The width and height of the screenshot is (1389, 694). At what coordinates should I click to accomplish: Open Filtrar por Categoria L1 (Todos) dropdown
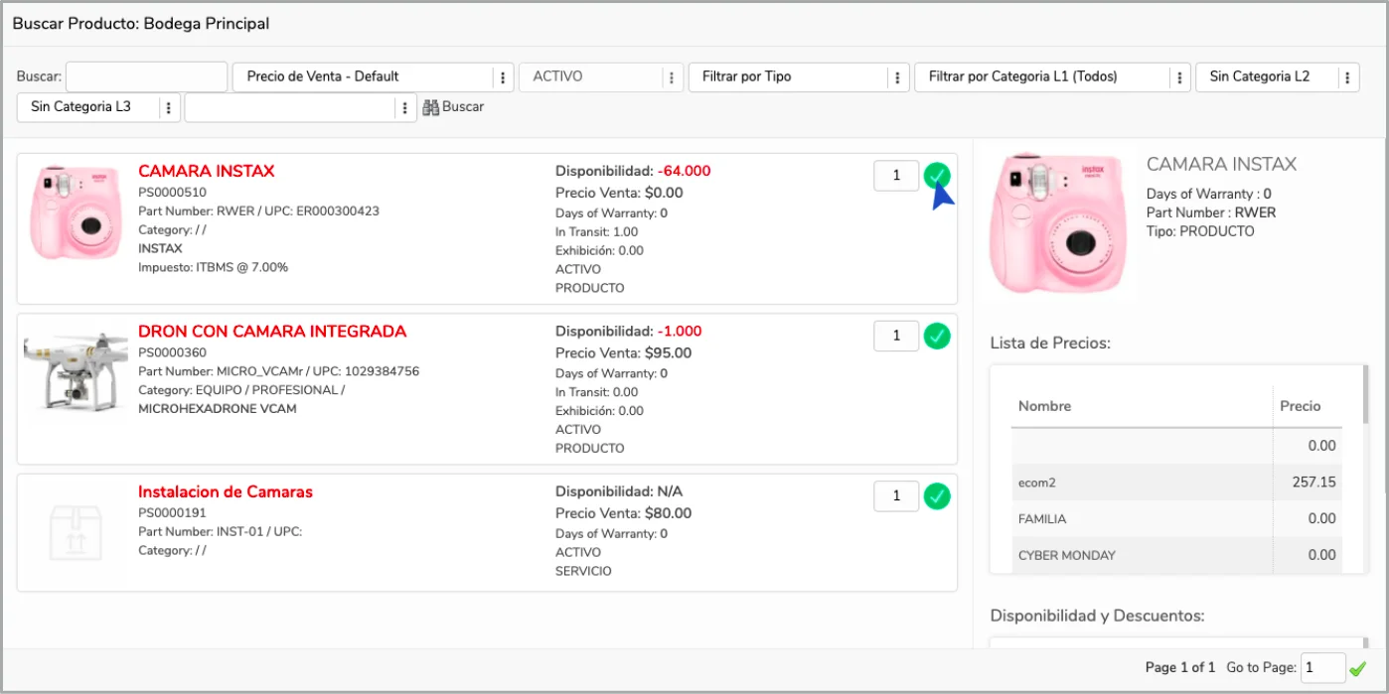coord(1051,76)
